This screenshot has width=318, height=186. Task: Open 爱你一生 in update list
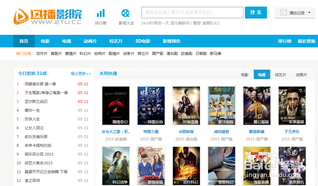pos(32,110)
